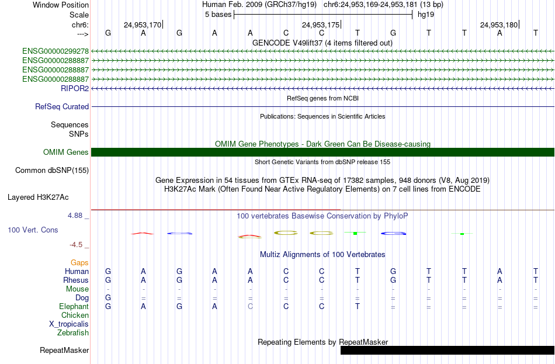Image resolution: width=555 pixels, height=364 pixels.
Task: Click the OMIM Genes track label
Action: 66,152
